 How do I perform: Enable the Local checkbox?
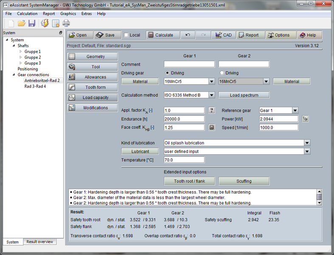(126, 35)
